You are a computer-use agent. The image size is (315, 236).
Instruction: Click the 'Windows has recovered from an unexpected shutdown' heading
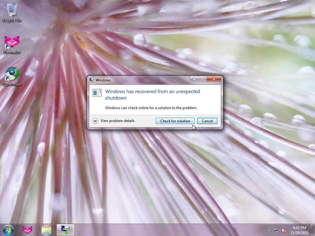coord(153,95)
